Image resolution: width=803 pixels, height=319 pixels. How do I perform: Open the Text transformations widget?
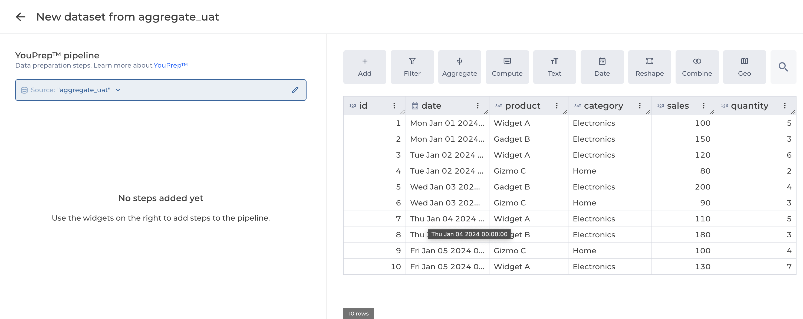pos(555,67)
